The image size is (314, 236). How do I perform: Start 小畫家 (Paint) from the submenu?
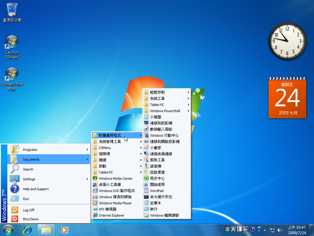click(x=167, y=148)
